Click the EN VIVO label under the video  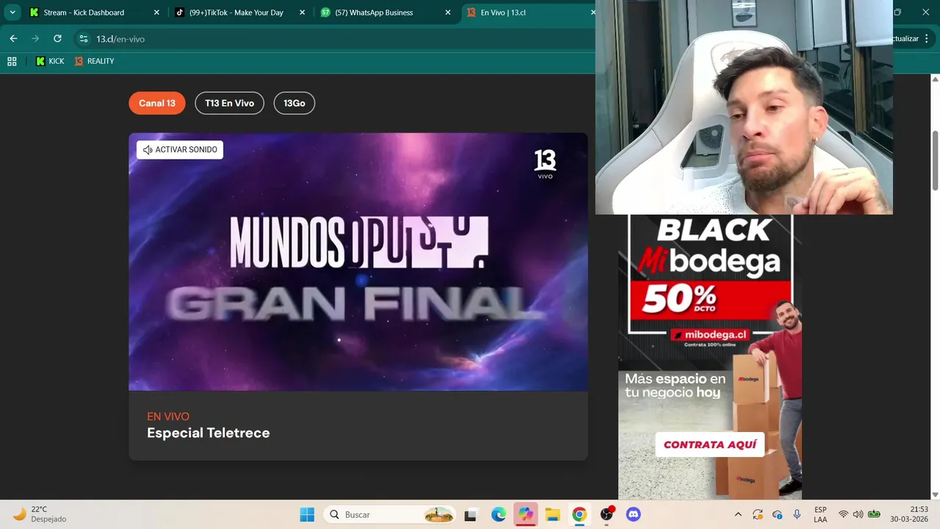point(168,417)
